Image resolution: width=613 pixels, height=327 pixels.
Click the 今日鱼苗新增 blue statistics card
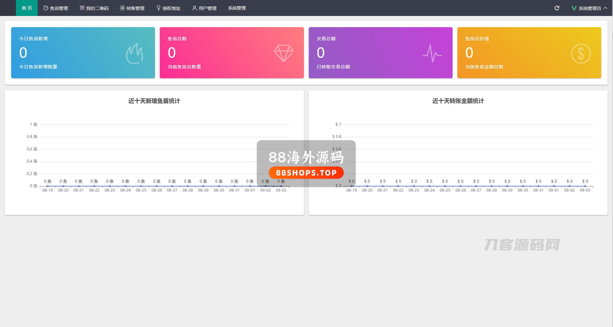pos(83,53)
